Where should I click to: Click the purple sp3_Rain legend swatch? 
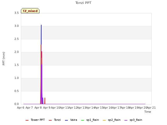click(x=126, y=120)
